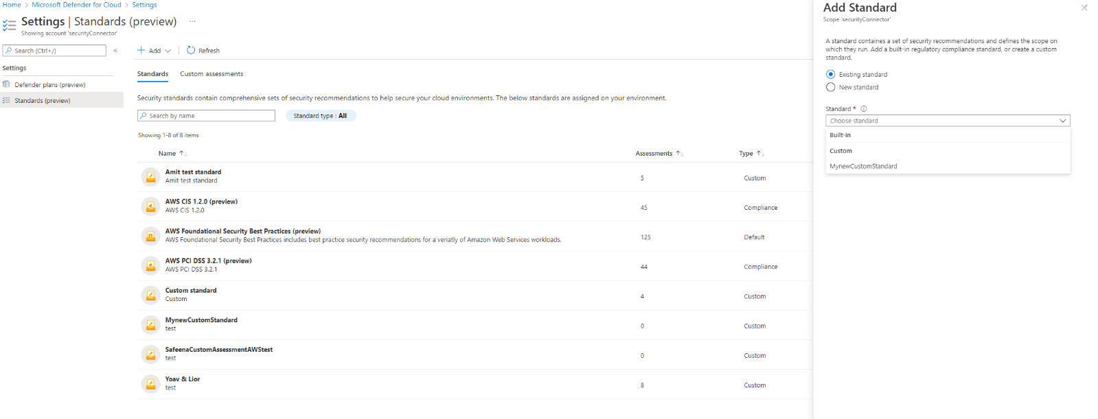Close the Add Standard panel
The height and width of the screenshot is (419, 1098).
pyautogui.click(x=1084, y=8)
